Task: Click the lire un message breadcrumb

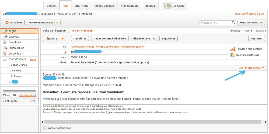Action: (x=82, y=31)
